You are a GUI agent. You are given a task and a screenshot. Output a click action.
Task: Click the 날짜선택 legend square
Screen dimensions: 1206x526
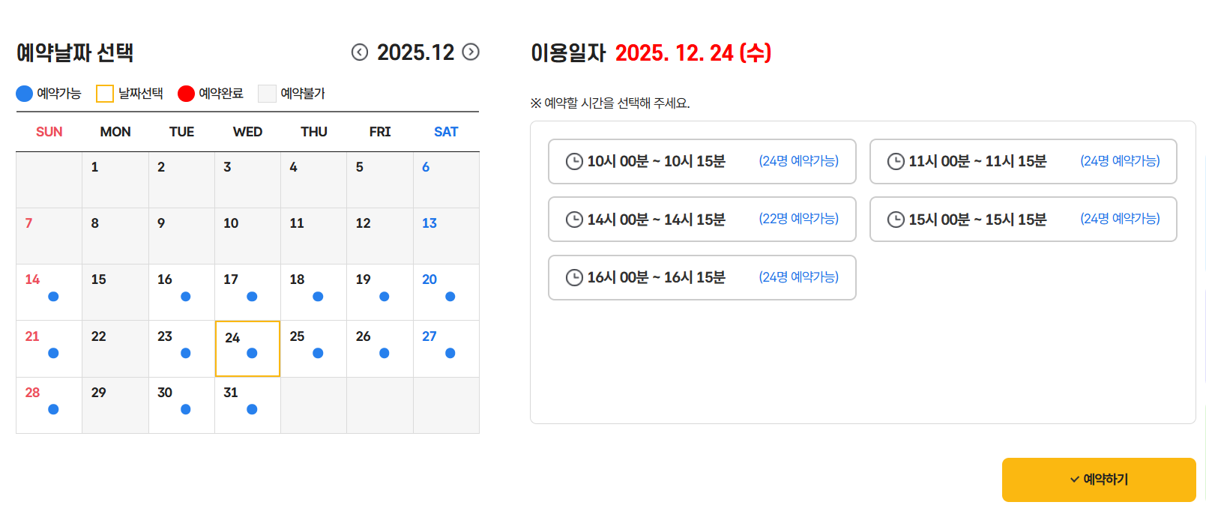coord(105,93)
